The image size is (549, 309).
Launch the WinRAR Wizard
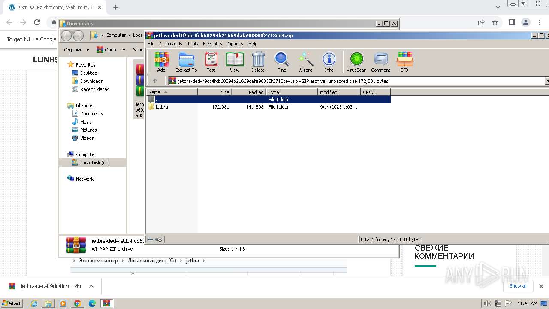pyautogui.click(x=305, y=62)
